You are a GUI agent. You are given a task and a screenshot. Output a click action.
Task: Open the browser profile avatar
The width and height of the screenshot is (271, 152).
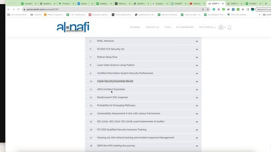[x=252, y=9]
